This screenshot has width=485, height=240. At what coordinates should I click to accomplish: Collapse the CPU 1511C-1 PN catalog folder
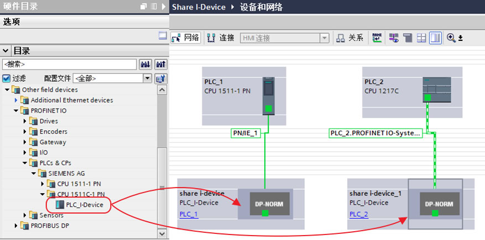coord(43,194)
